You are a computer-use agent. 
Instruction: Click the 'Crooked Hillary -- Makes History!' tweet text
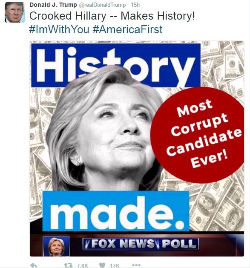112,16
